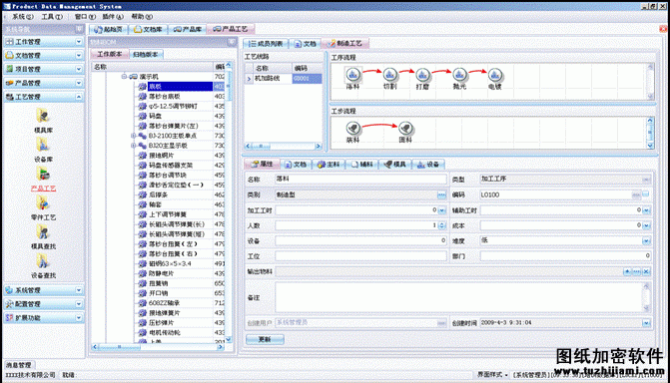Open the 设备查找 sidebar icon

43,261
